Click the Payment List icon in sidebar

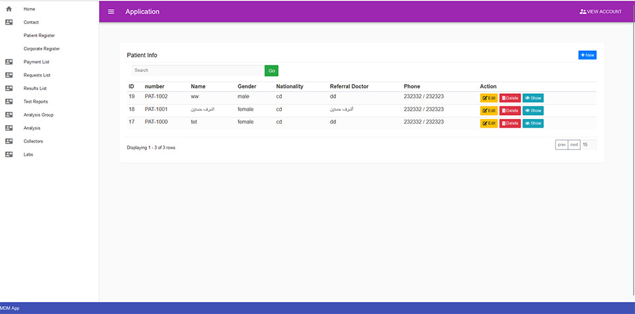(x=9, y=62)
